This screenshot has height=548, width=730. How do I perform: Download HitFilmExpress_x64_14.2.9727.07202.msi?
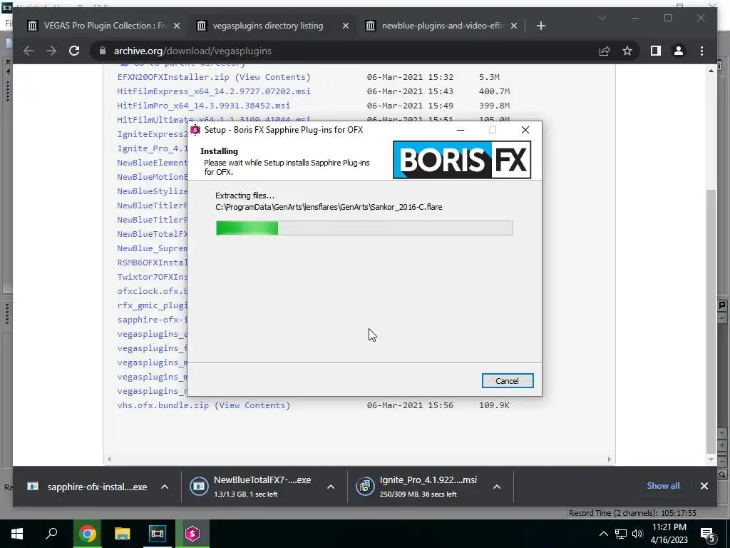(214, 91)
